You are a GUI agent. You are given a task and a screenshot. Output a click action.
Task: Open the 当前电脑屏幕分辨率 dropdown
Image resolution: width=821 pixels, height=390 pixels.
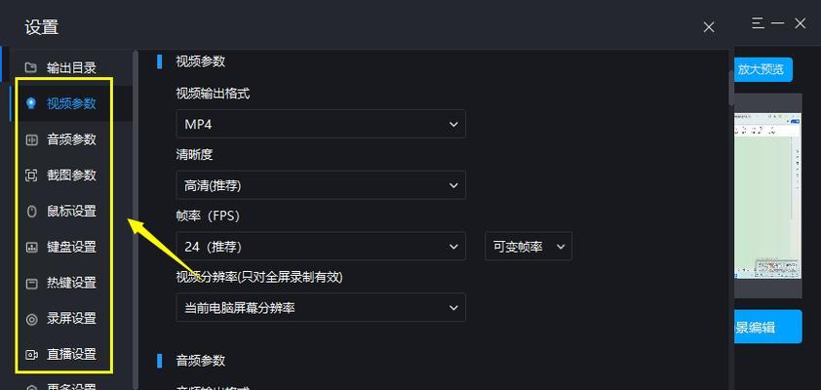coord(321,307)
